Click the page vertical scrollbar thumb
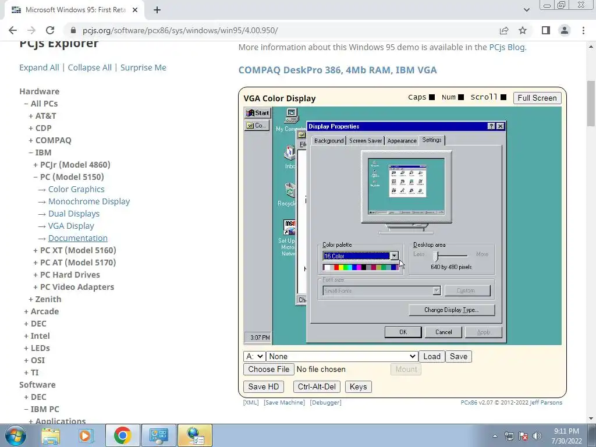The height and width of the screenshot is (447, 596). coord(591,104)
